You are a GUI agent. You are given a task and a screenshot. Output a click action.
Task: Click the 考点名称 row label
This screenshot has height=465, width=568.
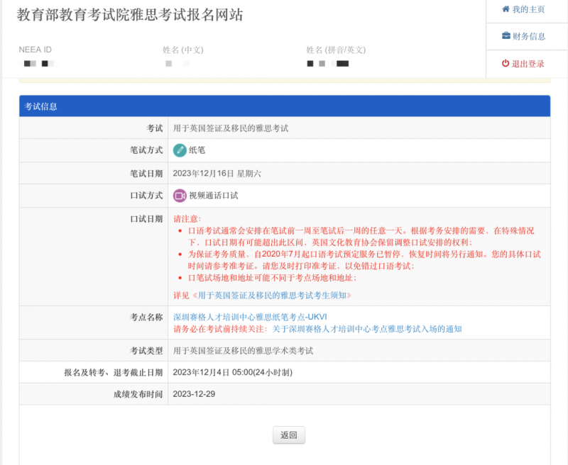[x=146, y=317]
